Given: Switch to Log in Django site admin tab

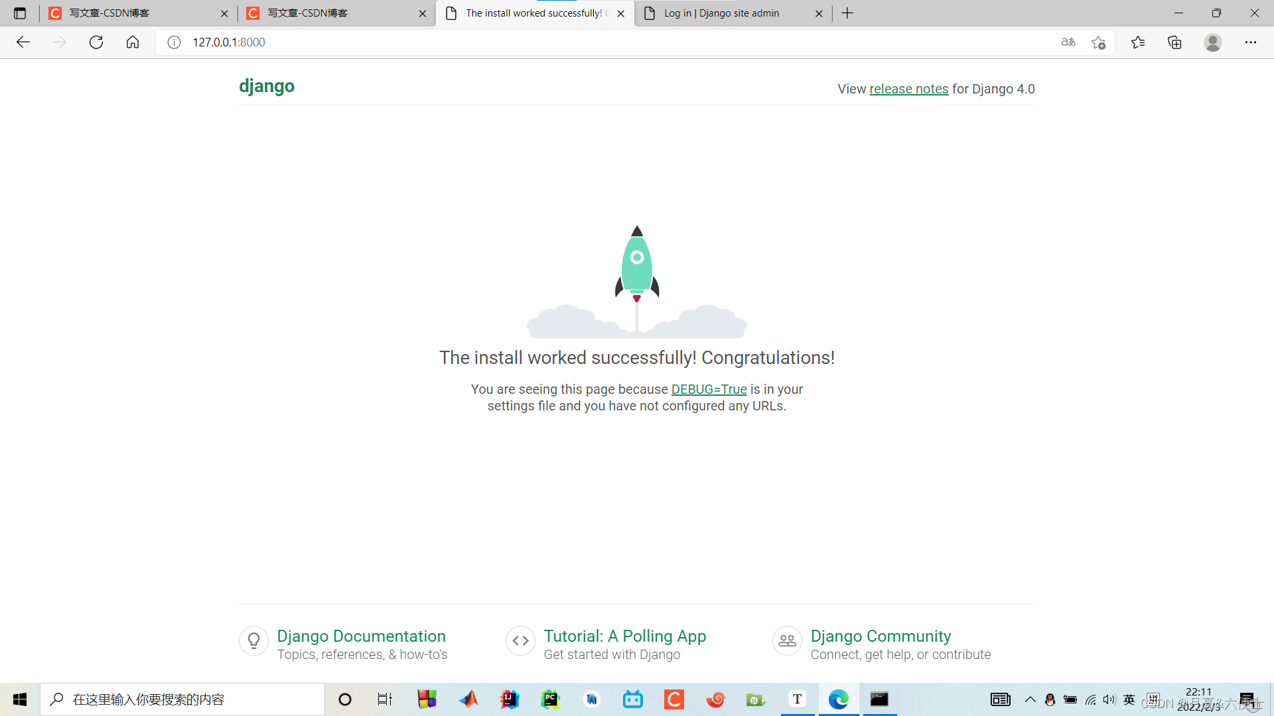Looking at the screenshot, I should tap(722, 13).
